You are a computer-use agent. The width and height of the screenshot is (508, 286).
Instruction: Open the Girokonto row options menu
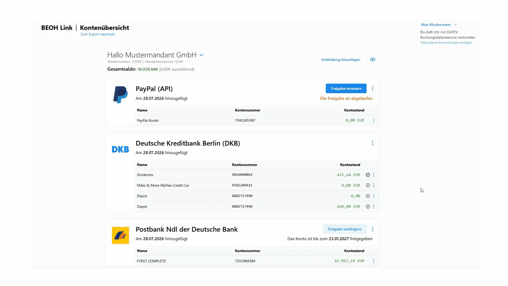374,175
